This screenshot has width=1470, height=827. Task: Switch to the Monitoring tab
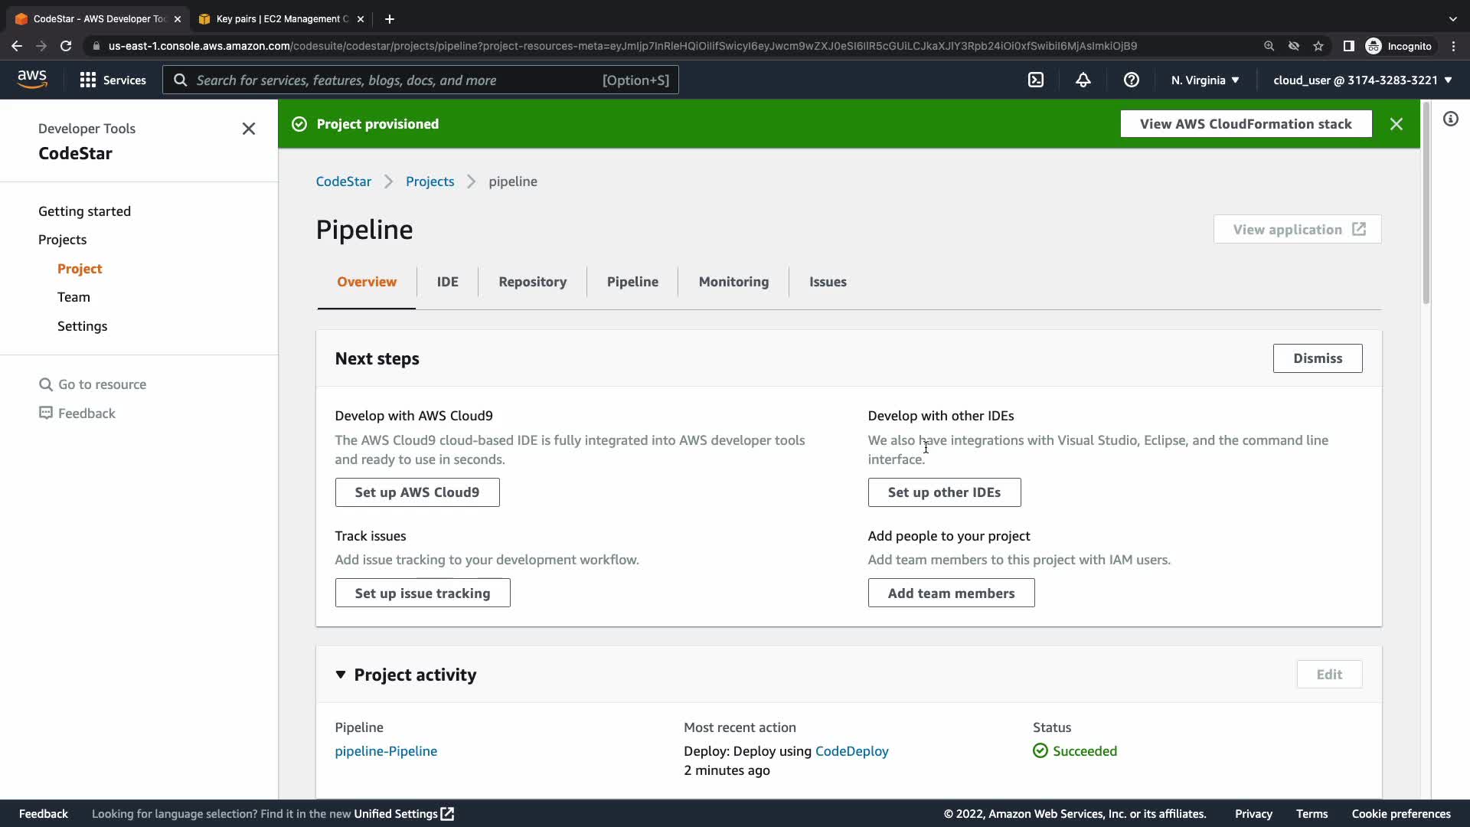click(733, 282)
